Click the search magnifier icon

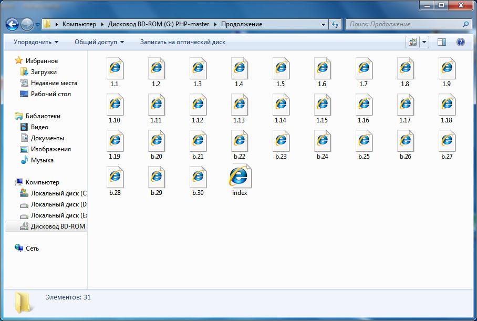coord(465,24)
